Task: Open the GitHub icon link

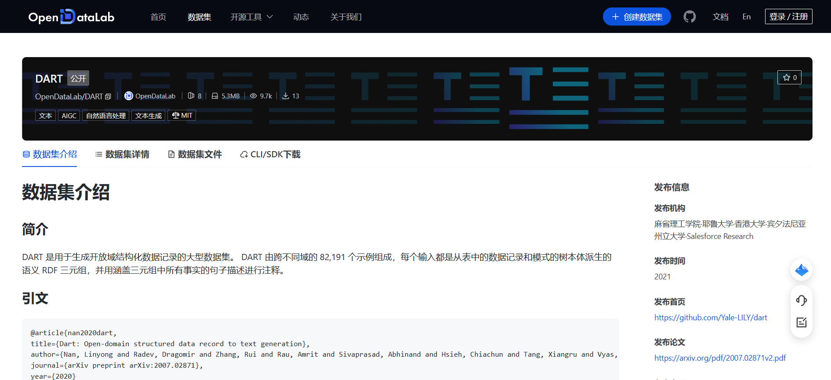Action: point(689,17)
